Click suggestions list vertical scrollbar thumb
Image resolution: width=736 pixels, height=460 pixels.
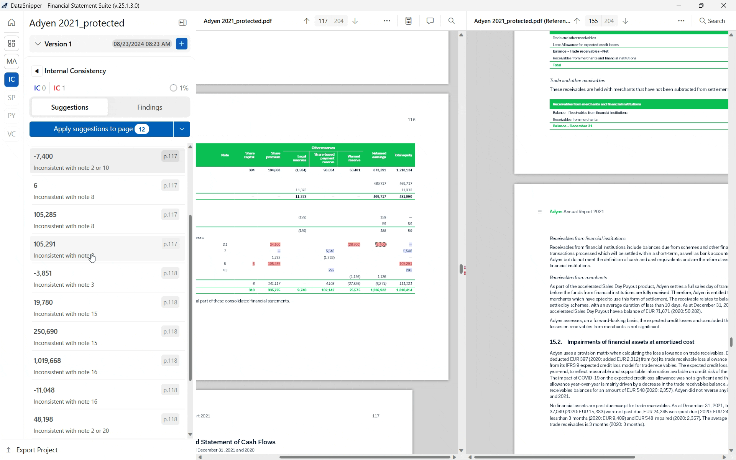pyautogui.click(x=190, y=297)
